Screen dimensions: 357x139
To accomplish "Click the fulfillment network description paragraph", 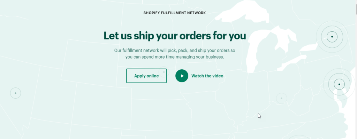I will pos(175,54).
